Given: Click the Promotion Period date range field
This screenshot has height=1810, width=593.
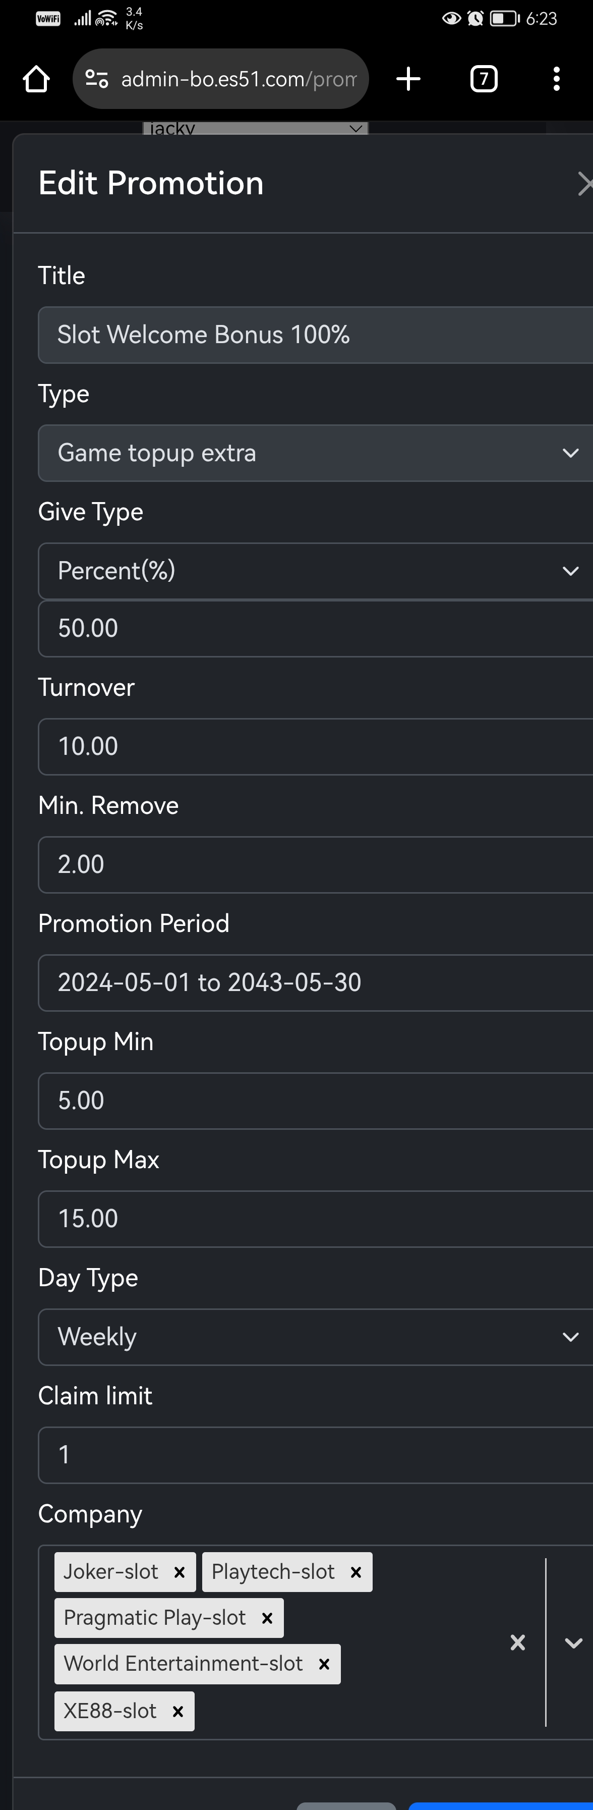Looking at the screenshot, I should tap(316, 983).
